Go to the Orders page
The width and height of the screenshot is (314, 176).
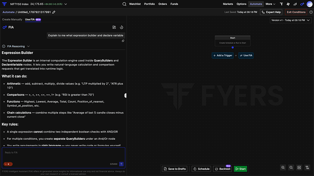coord(162,4)
